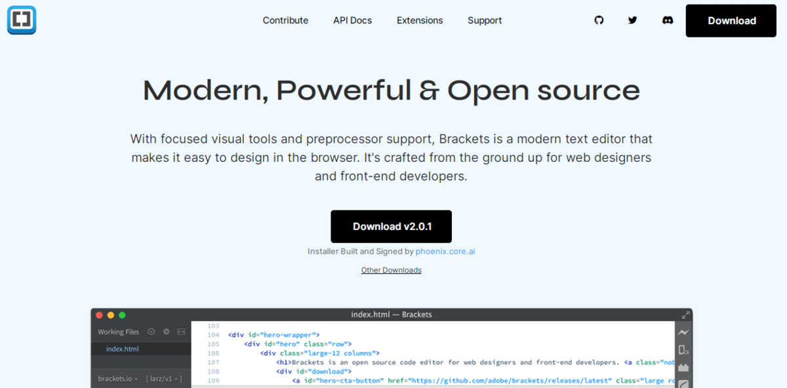This screenshot has height=388, width=787.
Task: Click the hero-cta-button anchor code line
Action: coord(483,381)
